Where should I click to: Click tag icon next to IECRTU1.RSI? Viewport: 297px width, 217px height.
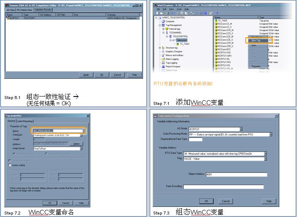(x=216, y=53)
